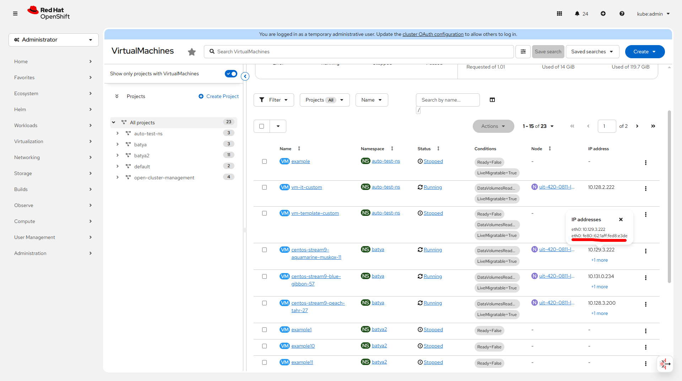Collapse the projects side panel arrow
This screenshot has width=682, height=381.
[245, 76]
